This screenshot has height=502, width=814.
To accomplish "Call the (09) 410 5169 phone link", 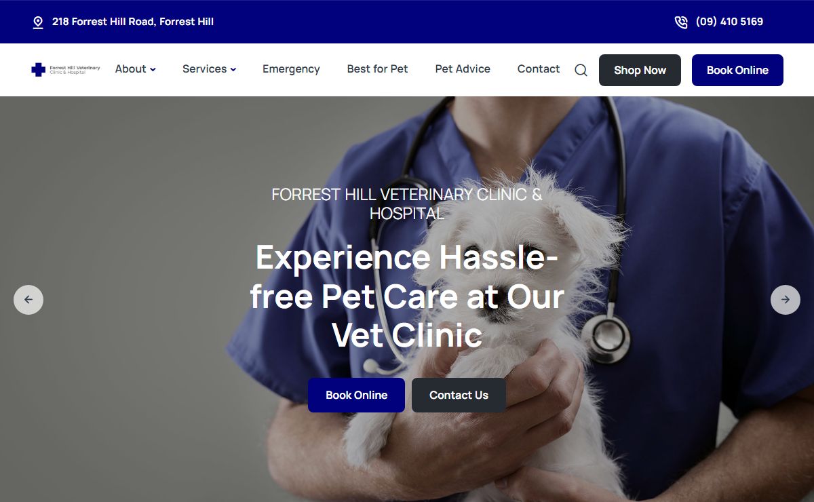I will (x=729, y=22).
